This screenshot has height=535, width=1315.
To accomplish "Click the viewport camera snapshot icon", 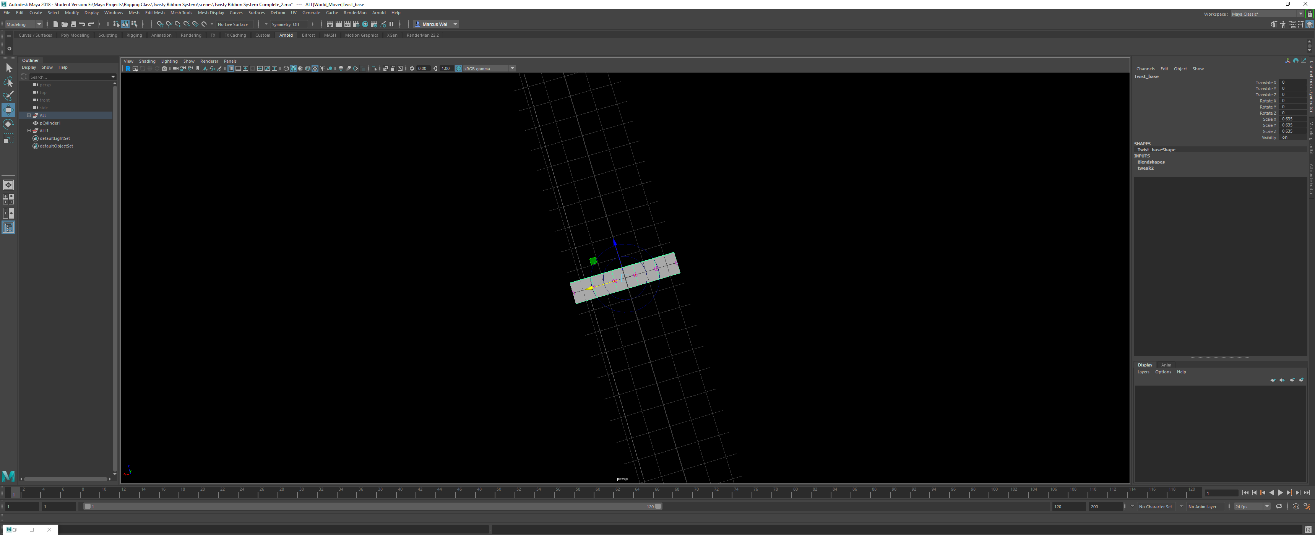I will [164, 68].
